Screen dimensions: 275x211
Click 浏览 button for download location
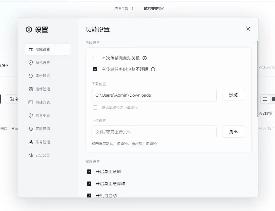click(x=233, y=95)
